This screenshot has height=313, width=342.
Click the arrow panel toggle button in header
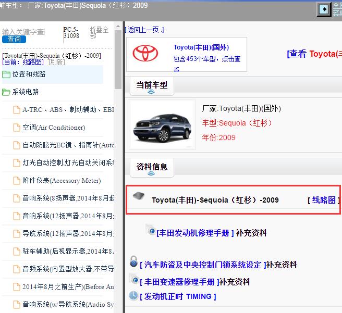[x=324, y=9]
